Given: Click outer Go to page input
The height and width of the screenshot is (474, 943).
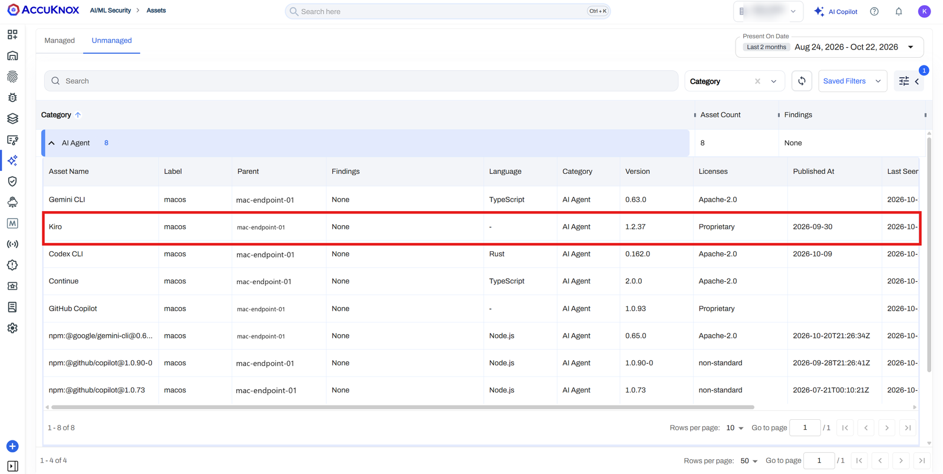Looking at the screenshot, I should point(819,461).
